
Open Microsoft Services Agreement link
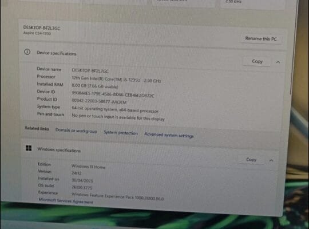[x=66, y=201]
